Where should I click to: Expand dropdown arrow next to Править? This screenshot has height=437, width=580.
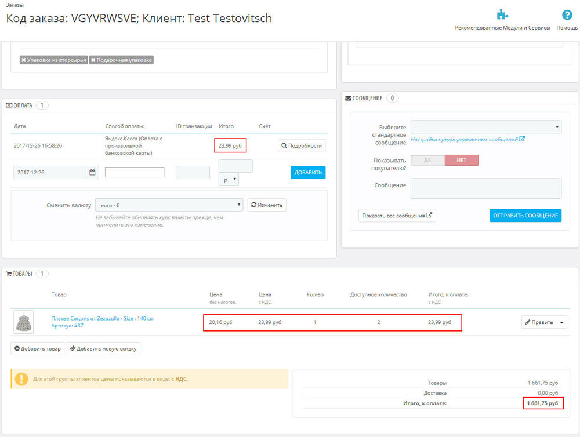tap(562, 322)
